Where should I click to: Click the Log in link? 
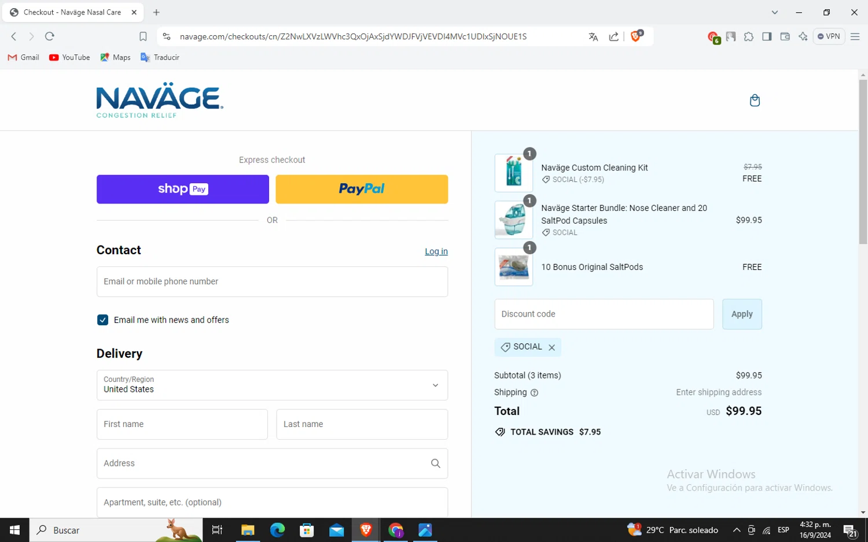[436, 251]
